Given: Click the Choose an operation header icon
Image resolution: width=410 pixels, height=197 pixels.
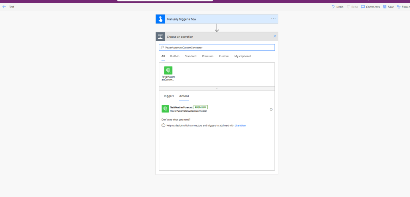Looking at the screenshot, I should (x=160, y=36).
